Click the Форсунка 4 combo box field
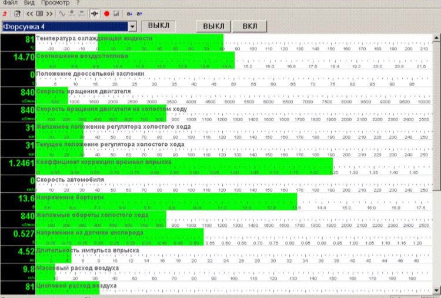441x298 pixels. 64,26
